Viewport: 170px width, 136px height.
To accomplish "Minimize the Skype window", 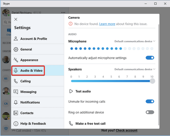I will (146, 4).
